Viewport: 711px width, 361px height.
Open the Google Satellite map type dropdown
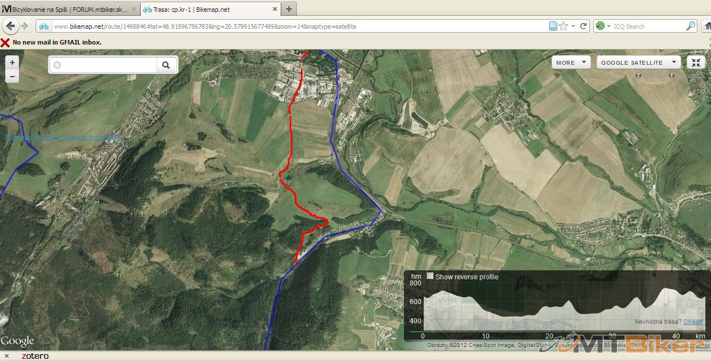click(638, 63)
